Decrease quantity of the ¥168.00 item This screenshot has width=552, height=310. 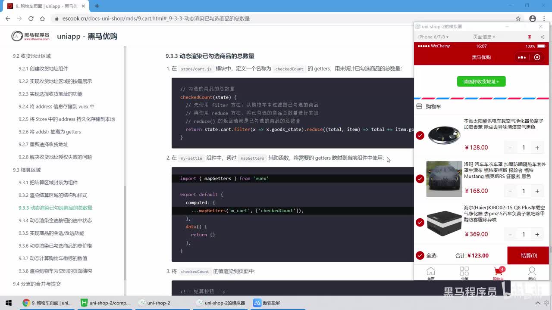[x=510, y=191]
